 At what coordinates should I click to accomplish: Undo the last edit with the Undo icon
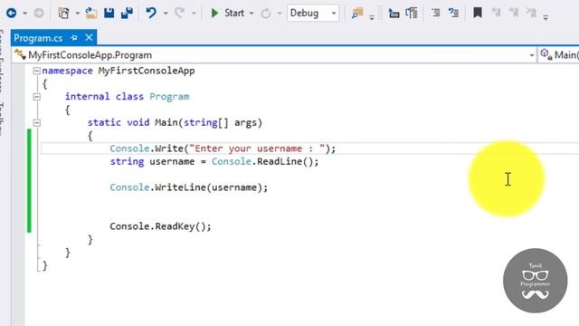pyautogui.click(x=151, y=14)
